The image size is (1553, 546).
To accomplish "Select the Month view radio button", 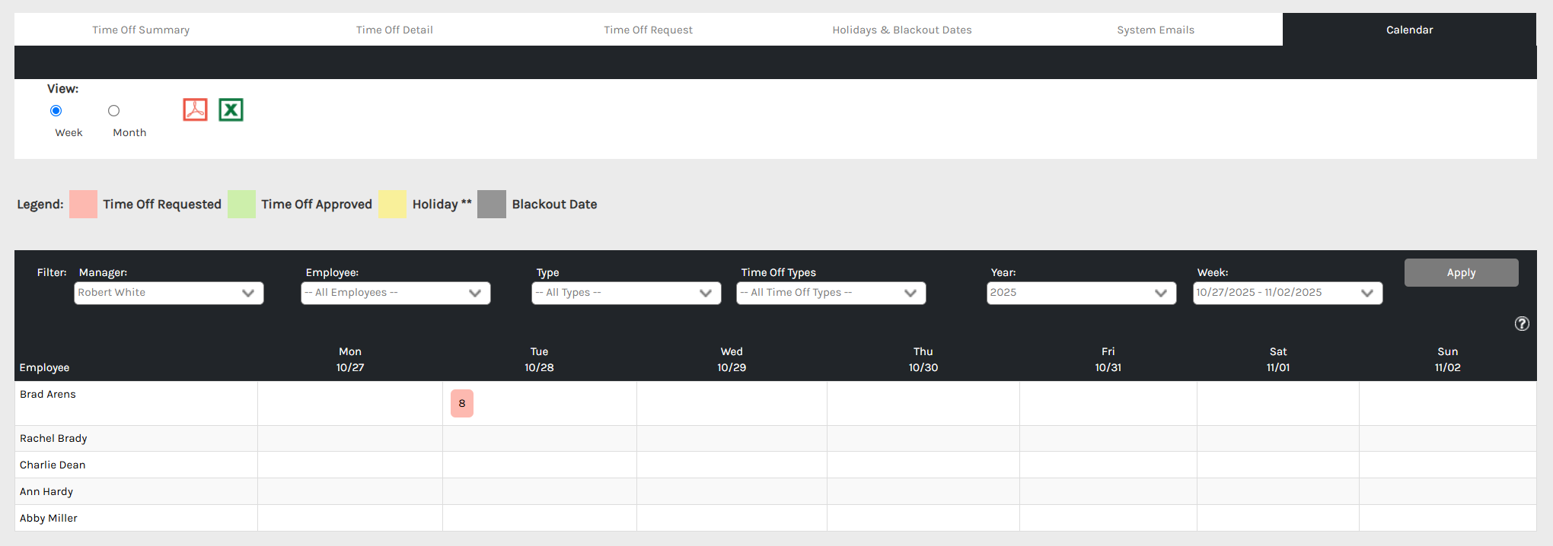I will [113, 111].
